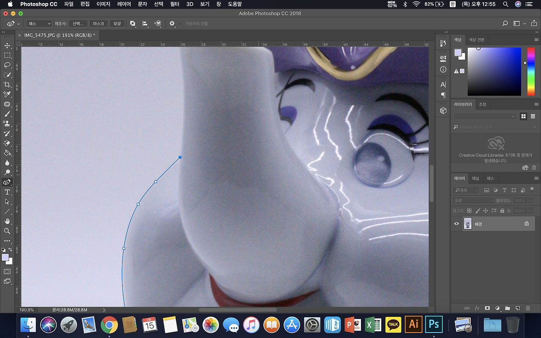Open the Paragraph panel icon
Image resolution: width=541 pixels, height=338 pixels.
tap(443, 95)
